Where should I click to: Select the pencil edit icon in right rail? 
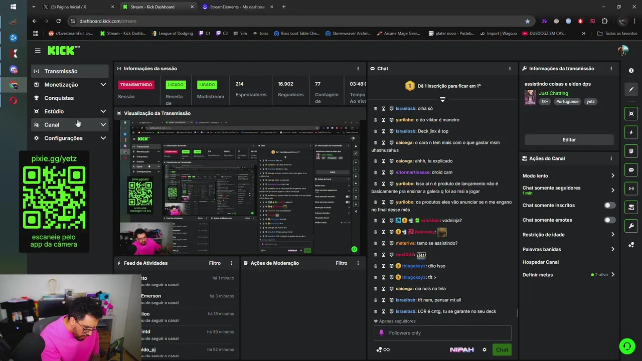point(631,89)
